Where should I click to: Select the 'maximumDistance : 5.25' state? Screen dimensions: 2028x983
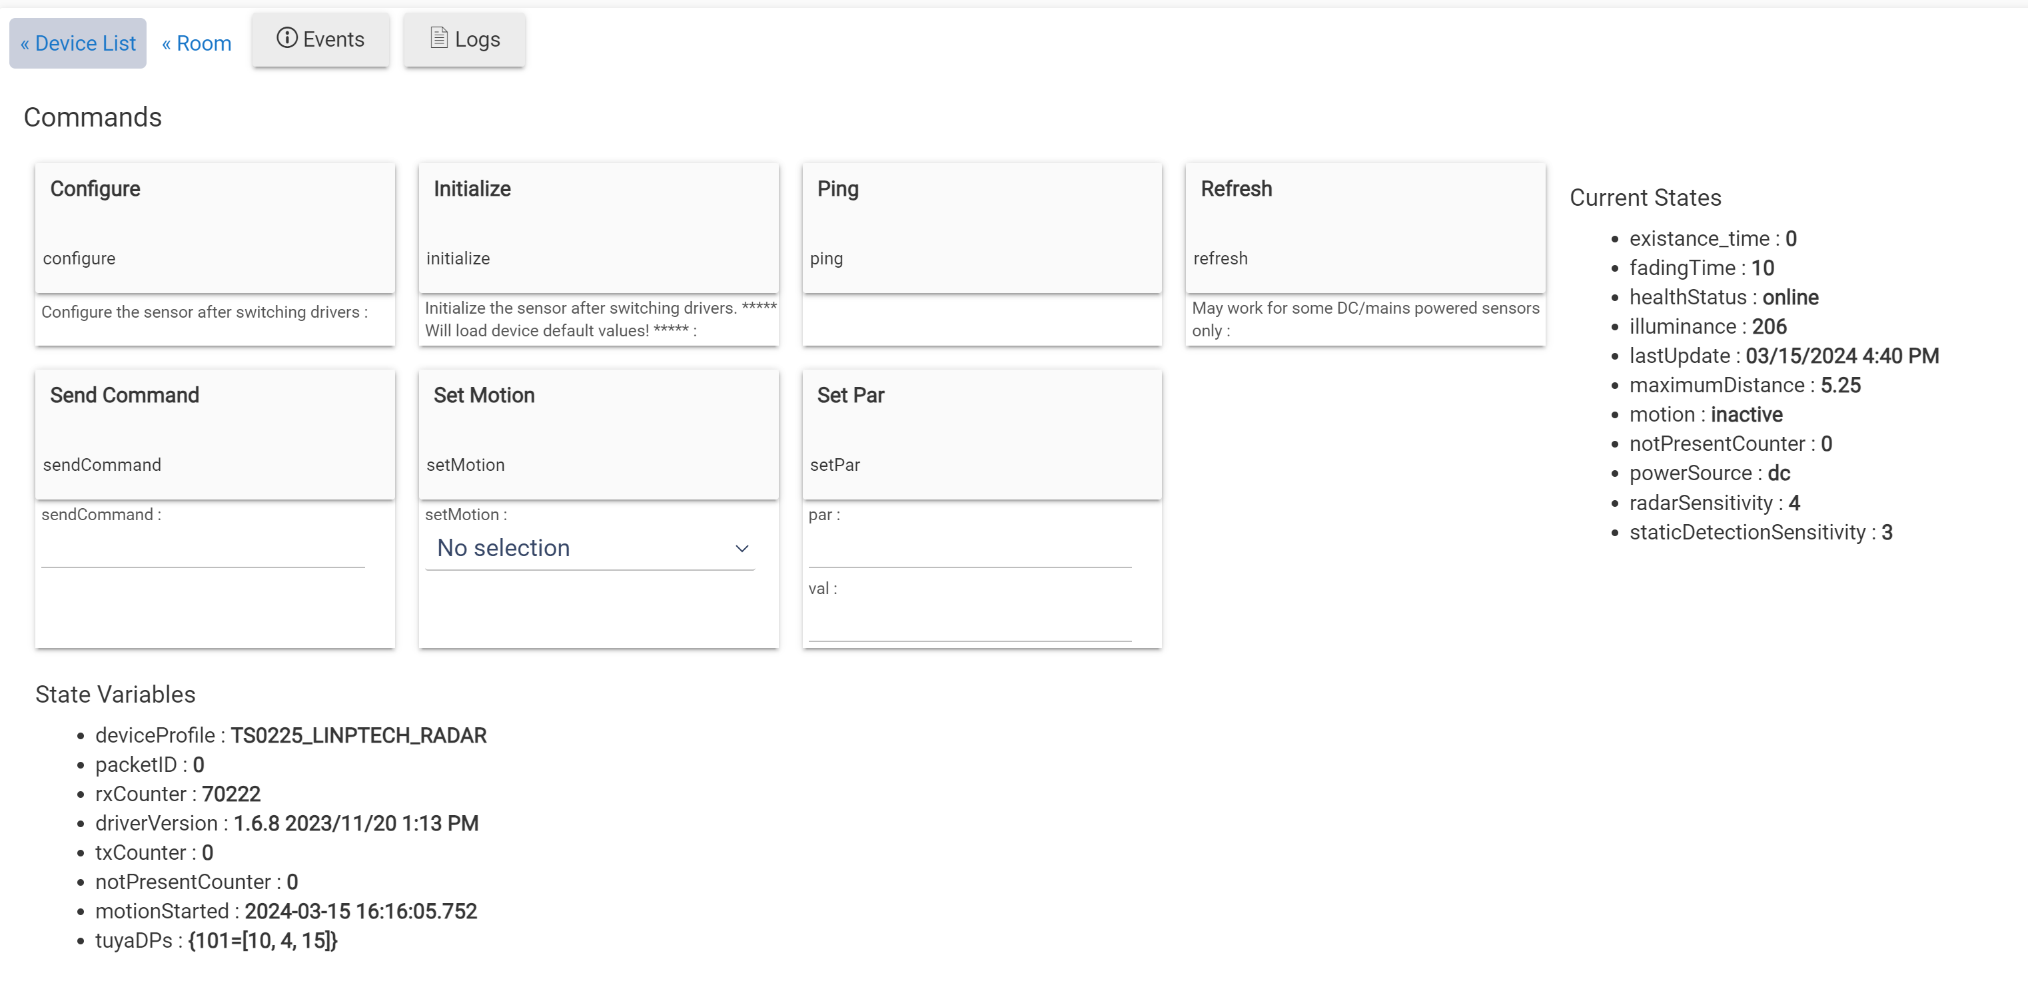(x=1746, y=385)
